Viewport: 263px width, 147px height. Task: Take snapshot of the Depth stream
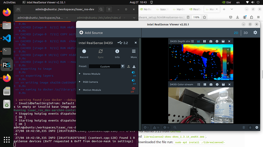[x=211, y=41]
